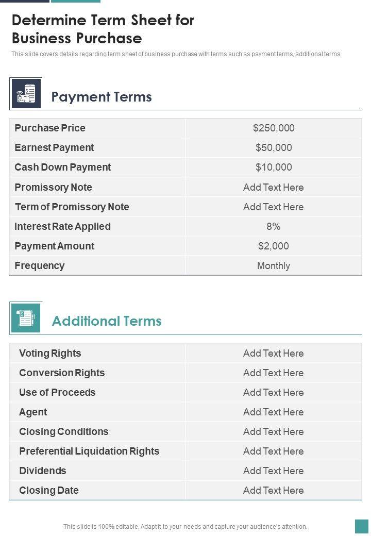The image size is (371, 536).
Task: Edit the Preferential Liquidation Rights placeholder
Action: (273, 451)
